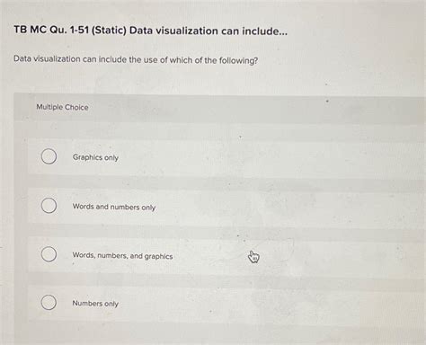Click "(Static)" in the question title
Screen dimensions: 426x345
(x=109, y=31)
